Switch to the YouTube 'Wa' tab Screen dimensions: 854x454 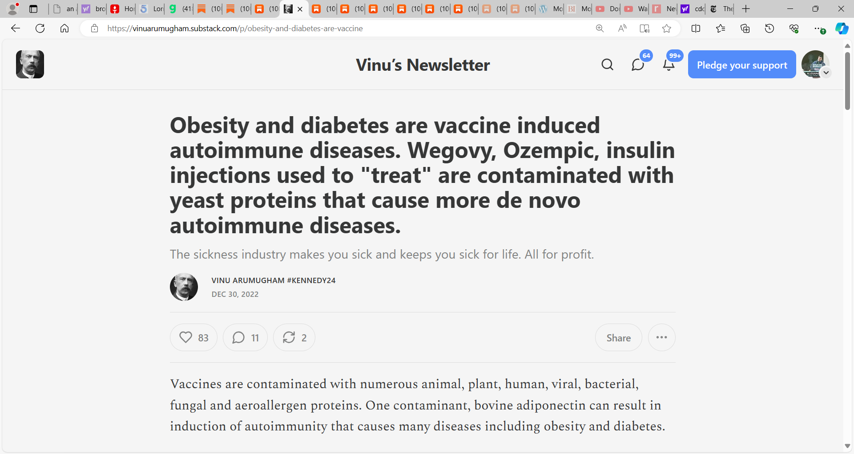636,8
